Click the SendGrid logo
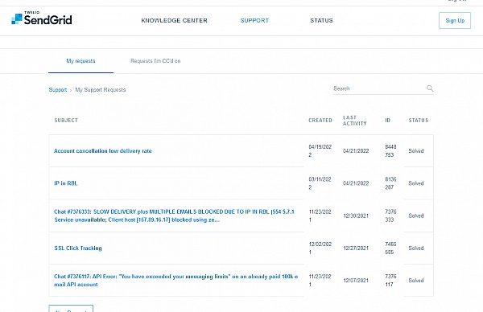483x312 pixels. pyautogui.click(x=42, y=18)
